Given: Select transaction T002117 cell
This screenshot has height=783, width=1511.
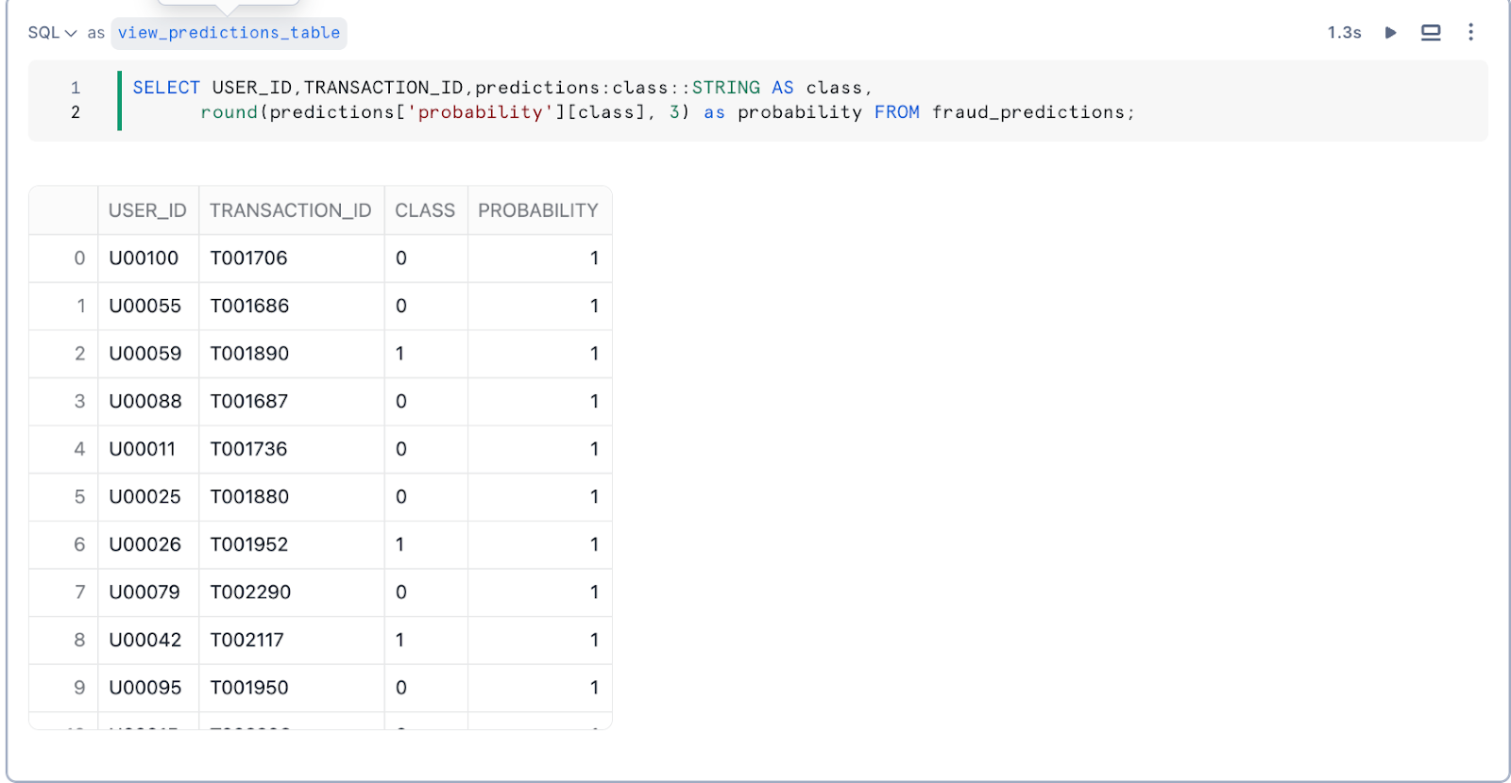Looking at the screenshot, I should 246,641.
